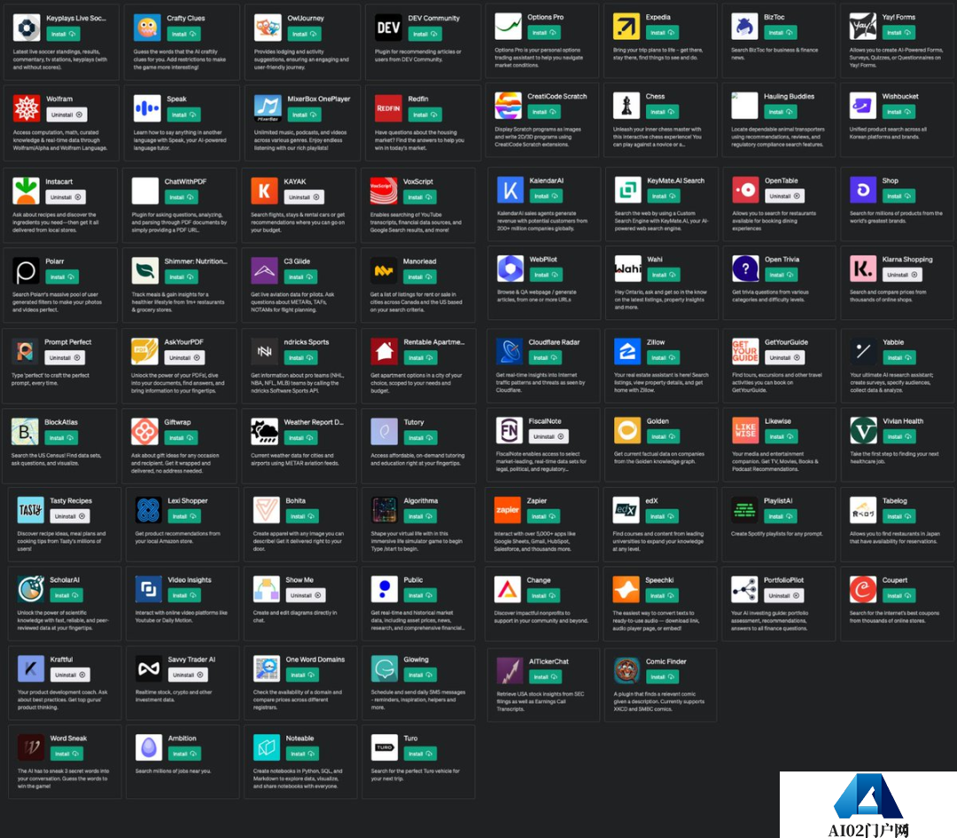Viewport: 957px width, 838px height.
Task: Click the DEV Community plugin icon
Action: tap(388, 27)
